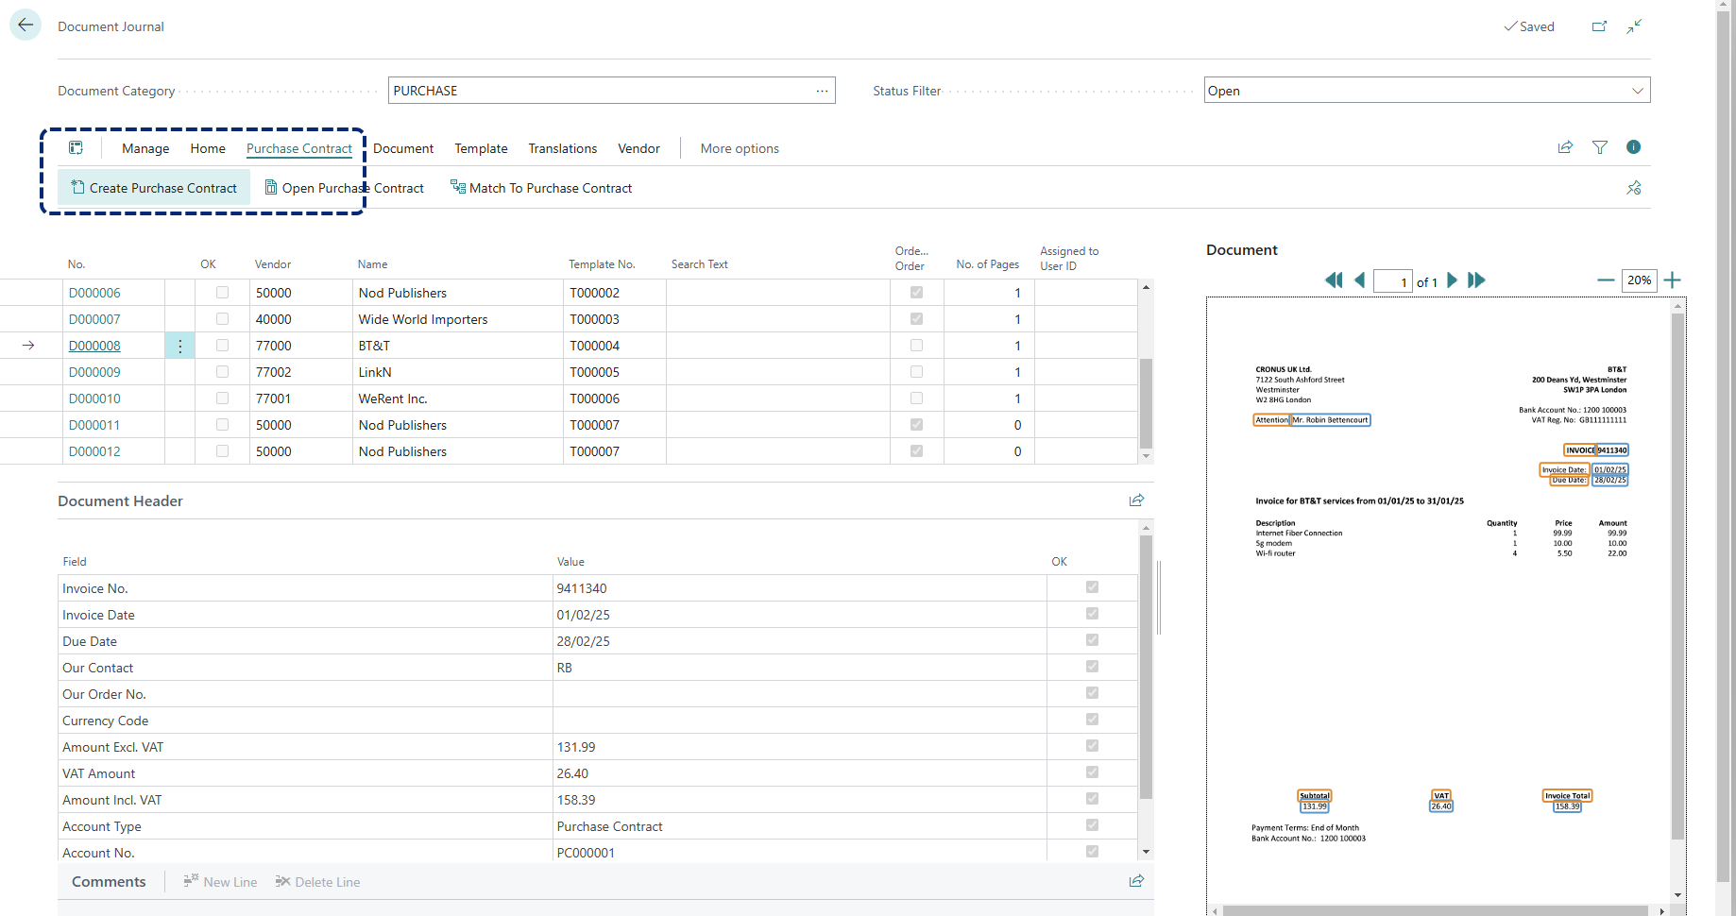This screenshot has width=1736, height=916.
Task: Open the Template menu tab
Action: point(481,148)
